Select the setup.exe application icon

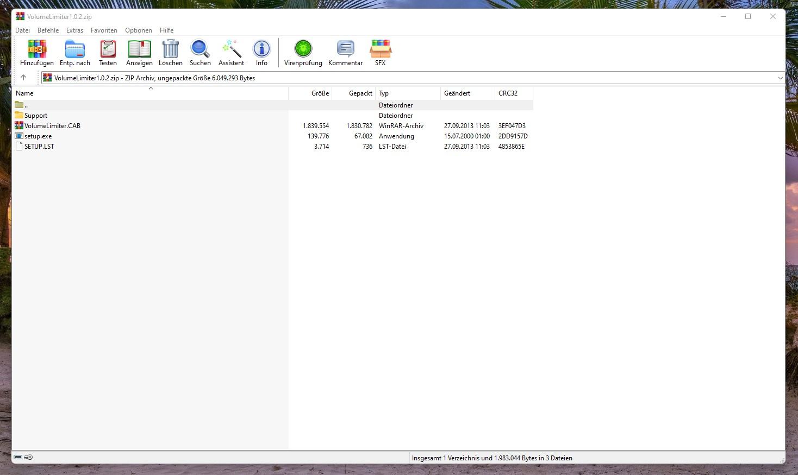[x=19, y=136]
